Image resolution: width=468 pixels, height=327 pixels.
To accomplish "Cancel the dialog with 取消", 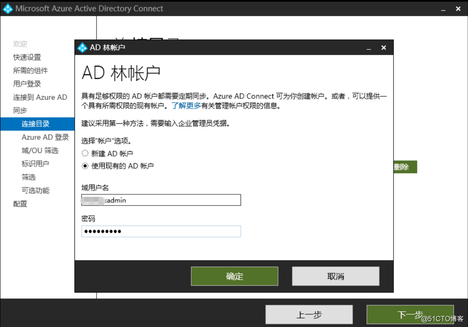I will [336, 276].
